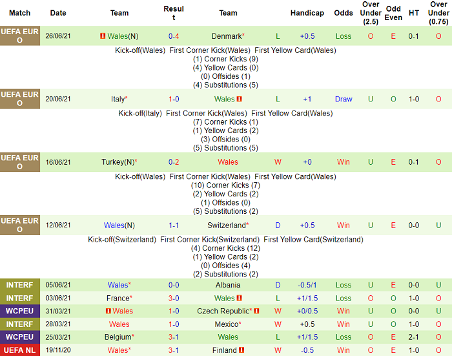Open the WCPEU badge for Belgium vs Wales
The height and width of the screenshot is (356, 452).
(20, 337)
